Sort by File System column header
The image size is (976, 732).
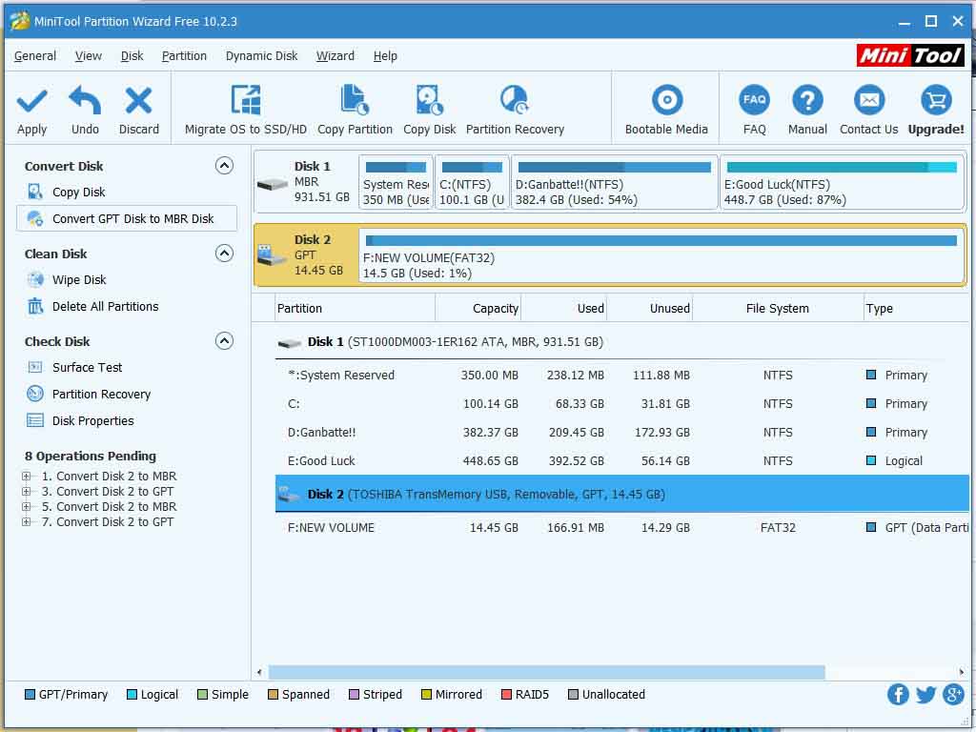(x=778, y=308)
